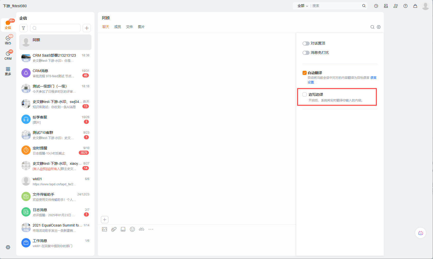Click the filter funnel icon in conversation list

[23, 28]
